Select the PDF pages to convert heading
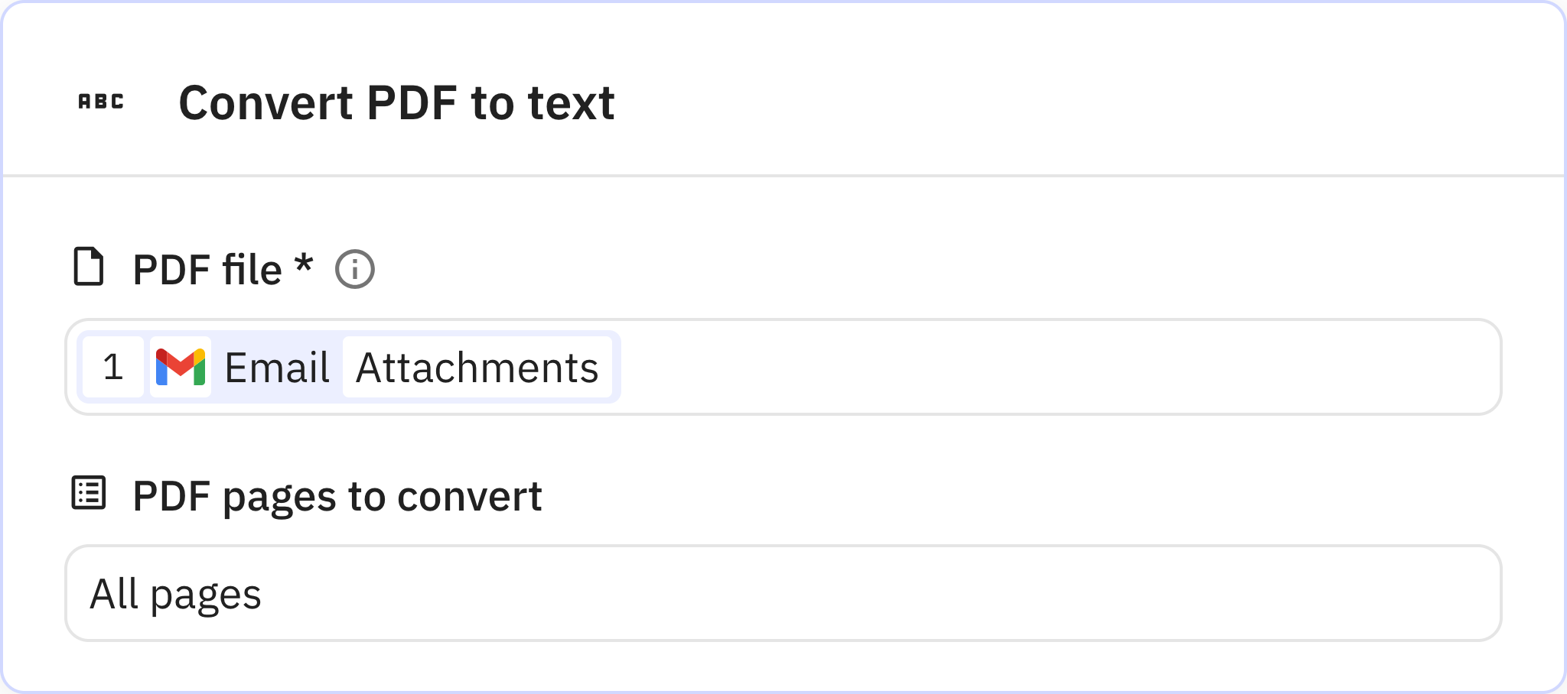This screenshot has width=1567, height=694. (x=337, y=495)
